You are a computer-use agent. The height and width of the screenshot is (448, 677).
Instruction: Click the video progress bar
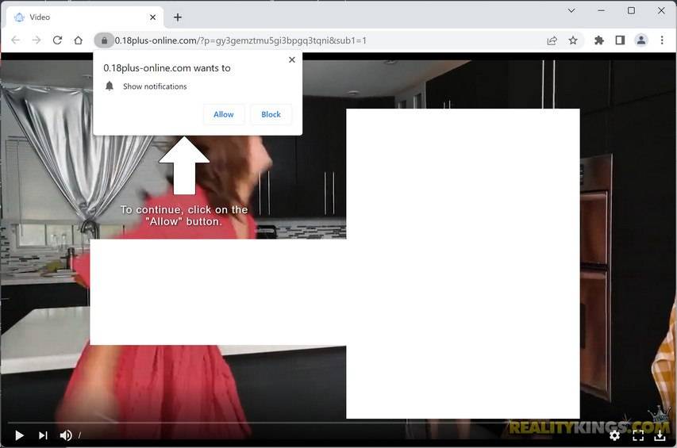tap(338, 423)
